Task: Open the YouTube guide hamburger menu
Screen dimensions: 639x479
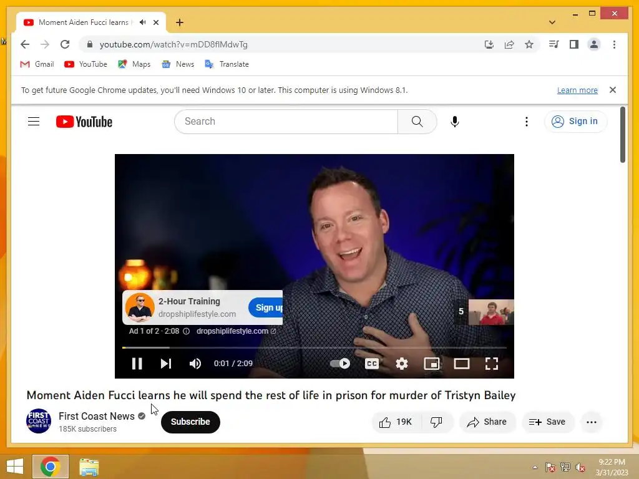Action: coord(34,122)
